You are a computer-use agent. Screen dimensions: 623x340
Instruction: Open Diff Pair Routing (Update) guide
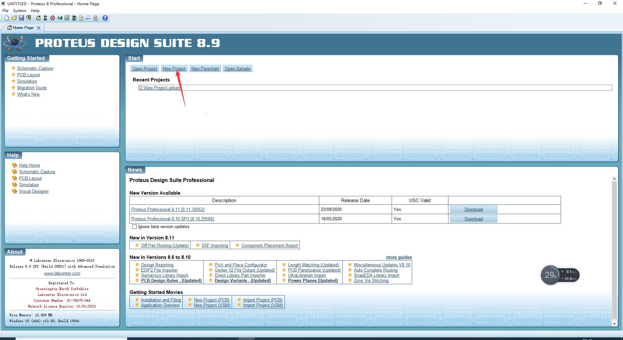click(165, 245)
